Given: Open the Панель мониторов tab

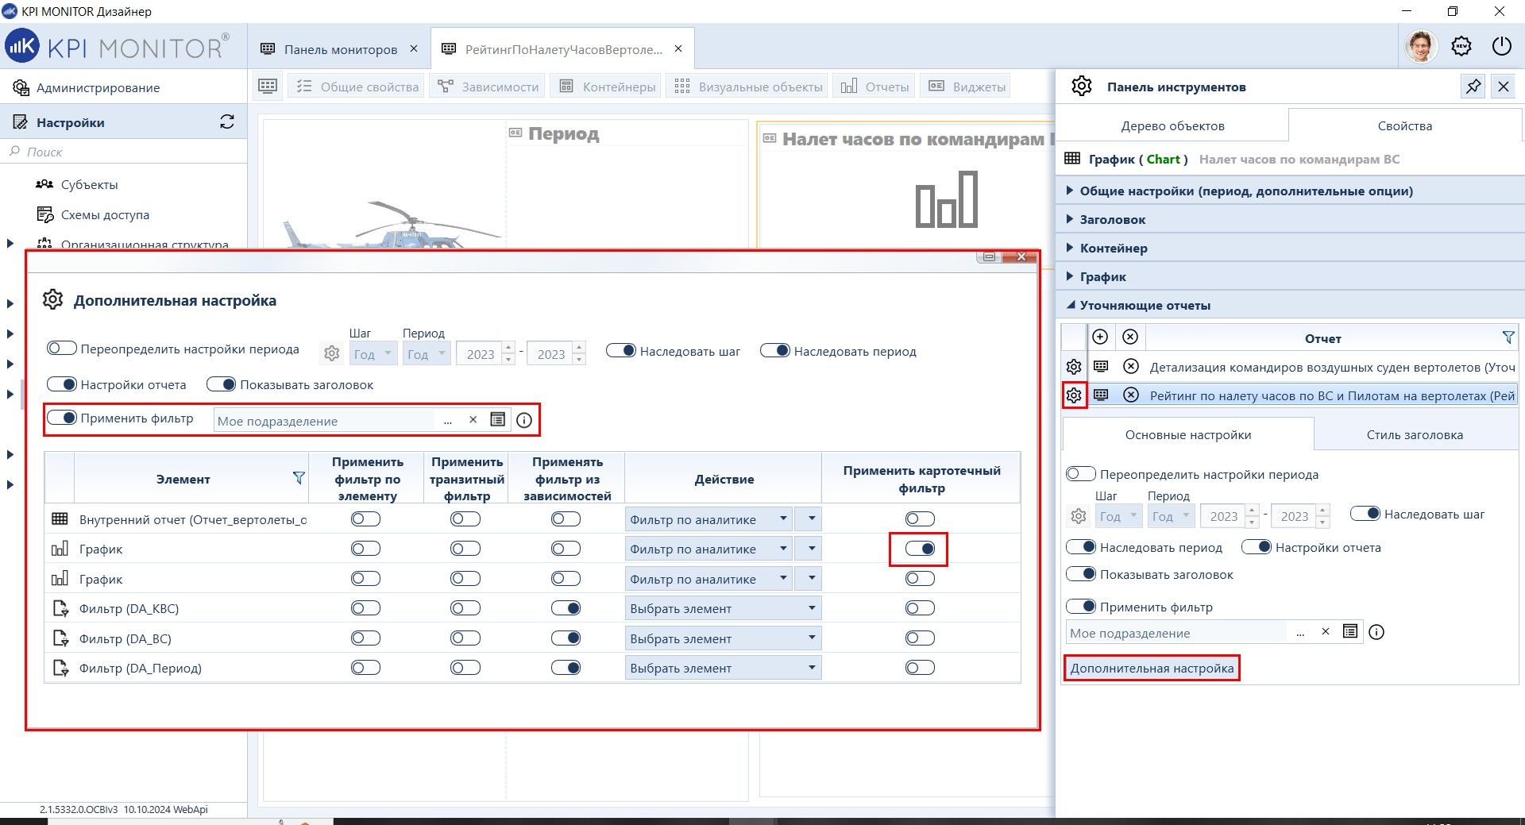Looking at the screenshot, I should pos(341,49).
